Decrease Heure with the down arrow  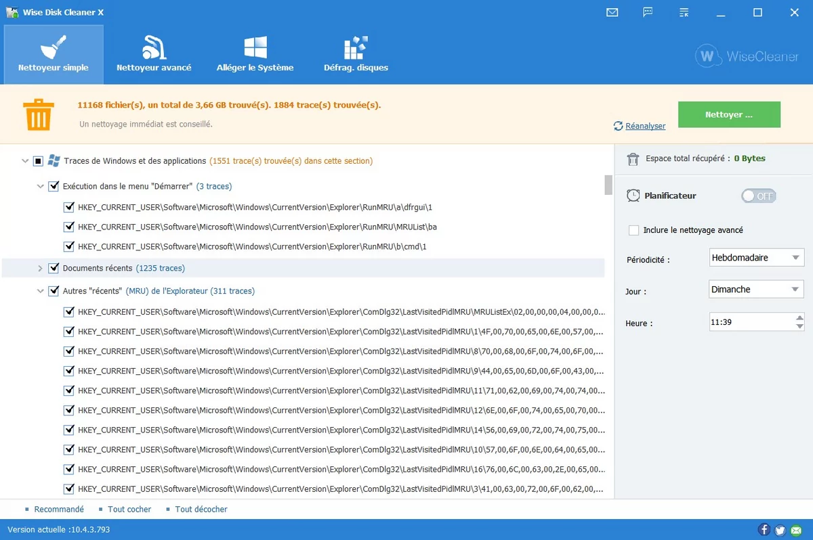(x=799, y=327)
